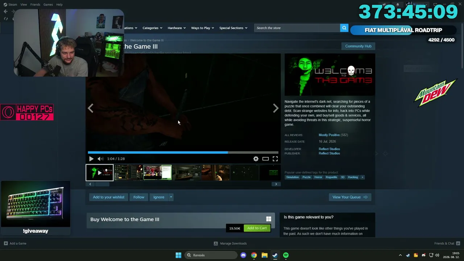Open Steam in the Windows taskbar

275,255
